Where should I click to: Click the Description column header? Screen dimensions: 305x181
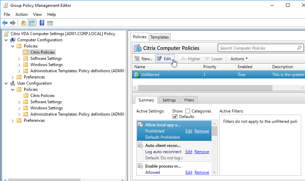coord(287,67)
